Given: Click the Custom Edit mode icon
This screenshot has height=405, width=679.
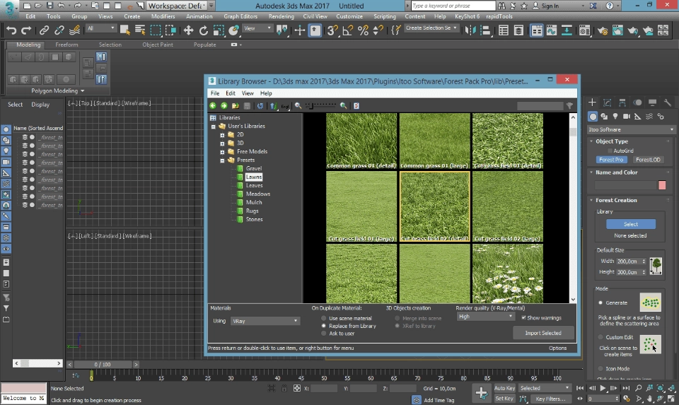Looking at the screenshot, I should point(651,344).
